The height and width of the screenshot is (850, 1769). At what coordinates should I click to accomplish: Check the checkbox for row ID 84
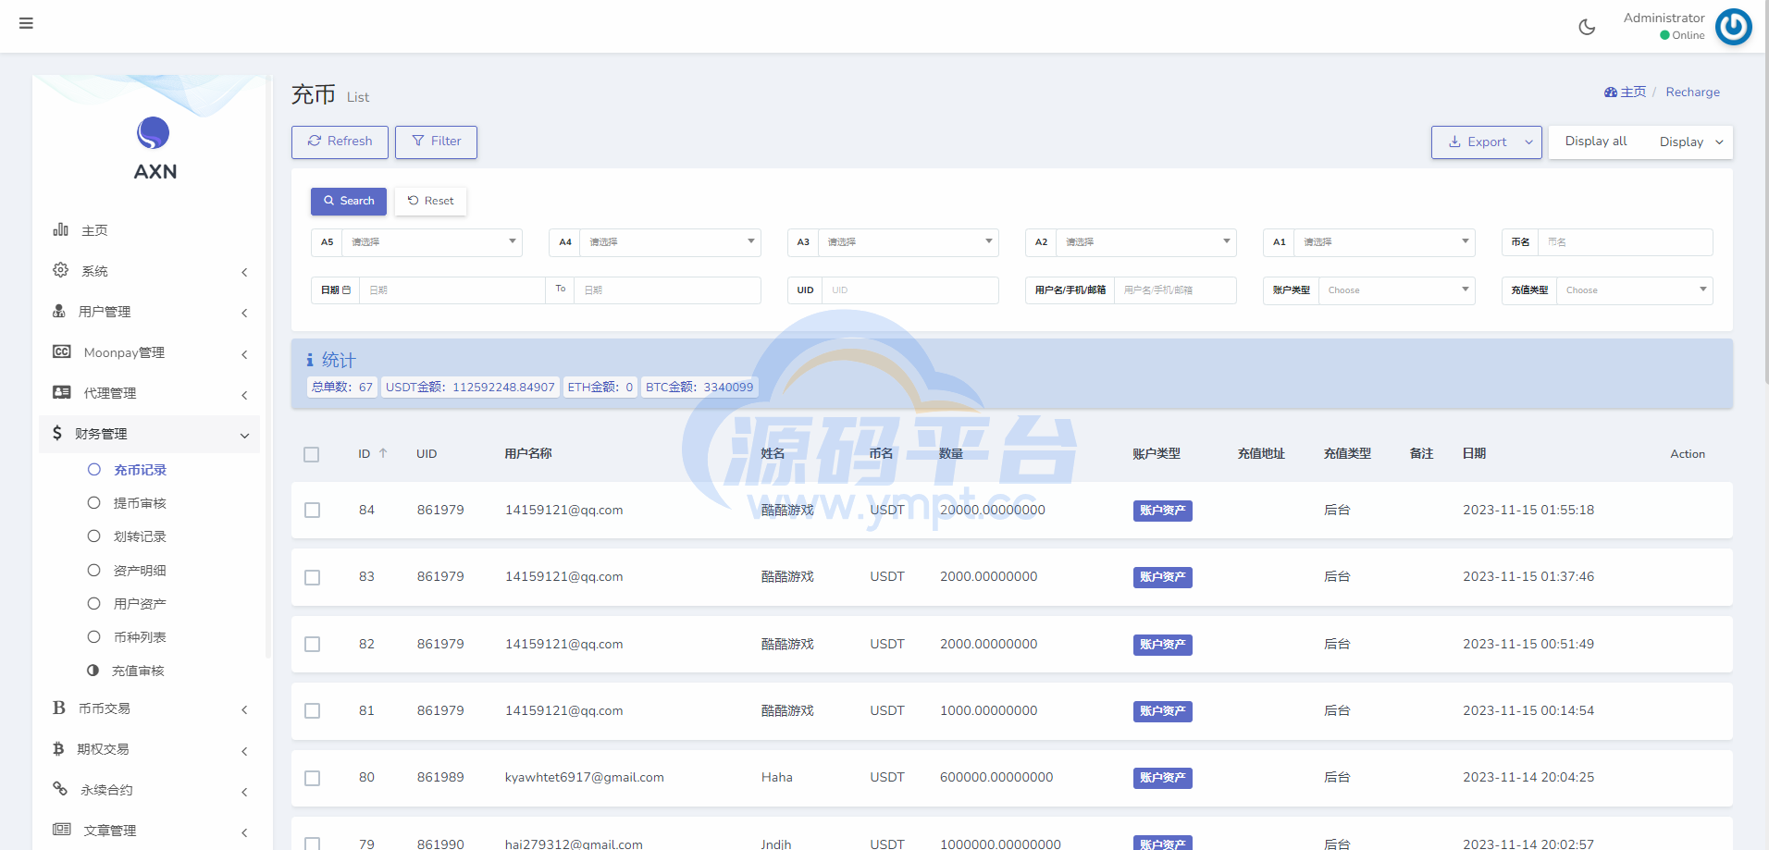coord(313,511)
